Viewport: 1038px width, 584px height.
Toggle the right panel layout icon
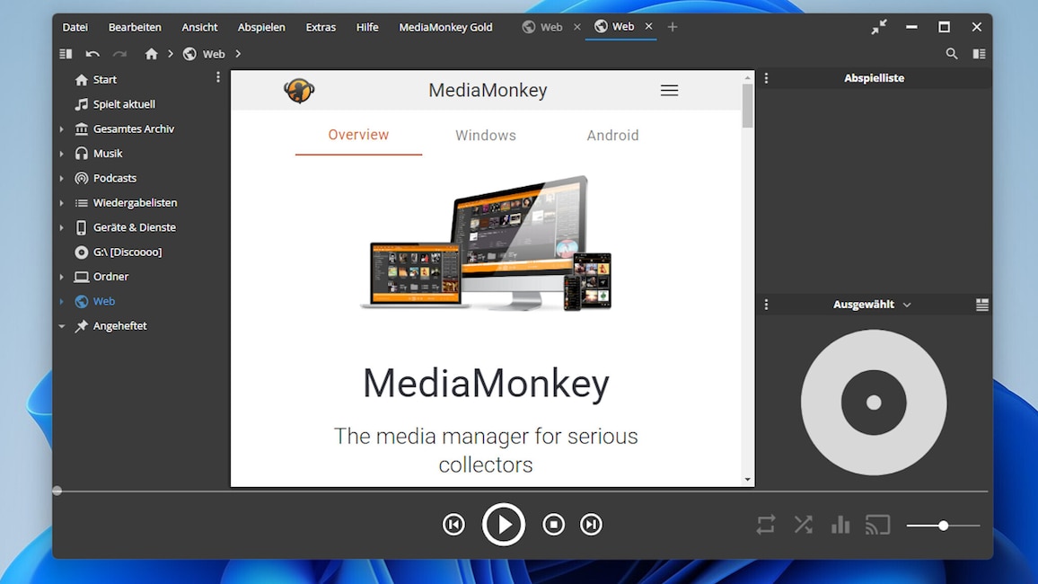[x=979, y=54]
